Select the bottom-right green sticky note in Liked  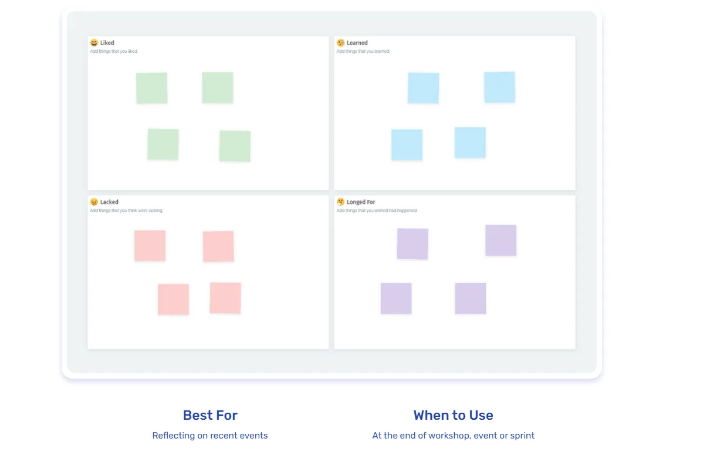click(x=235, y=146)
